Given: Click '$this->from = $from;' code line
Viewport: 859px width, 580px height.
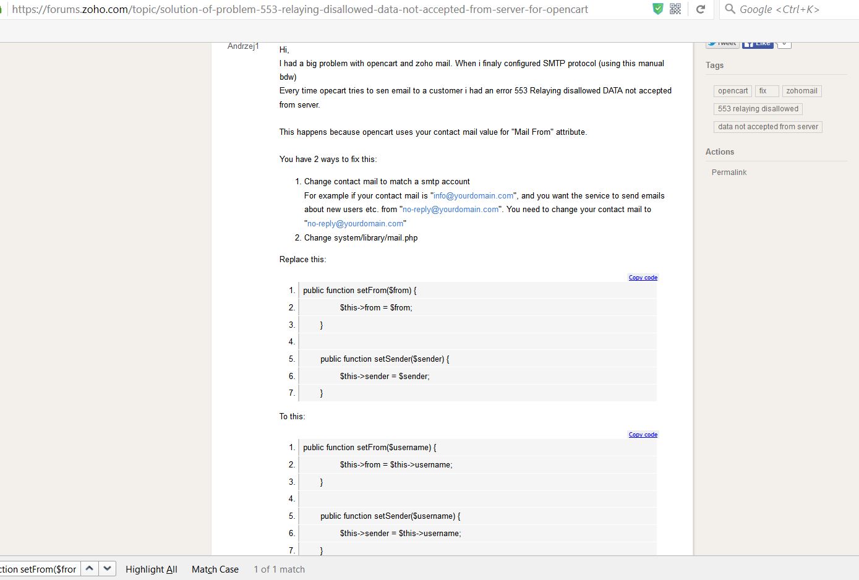Looking at the screenshot, I should click(376, 308).
